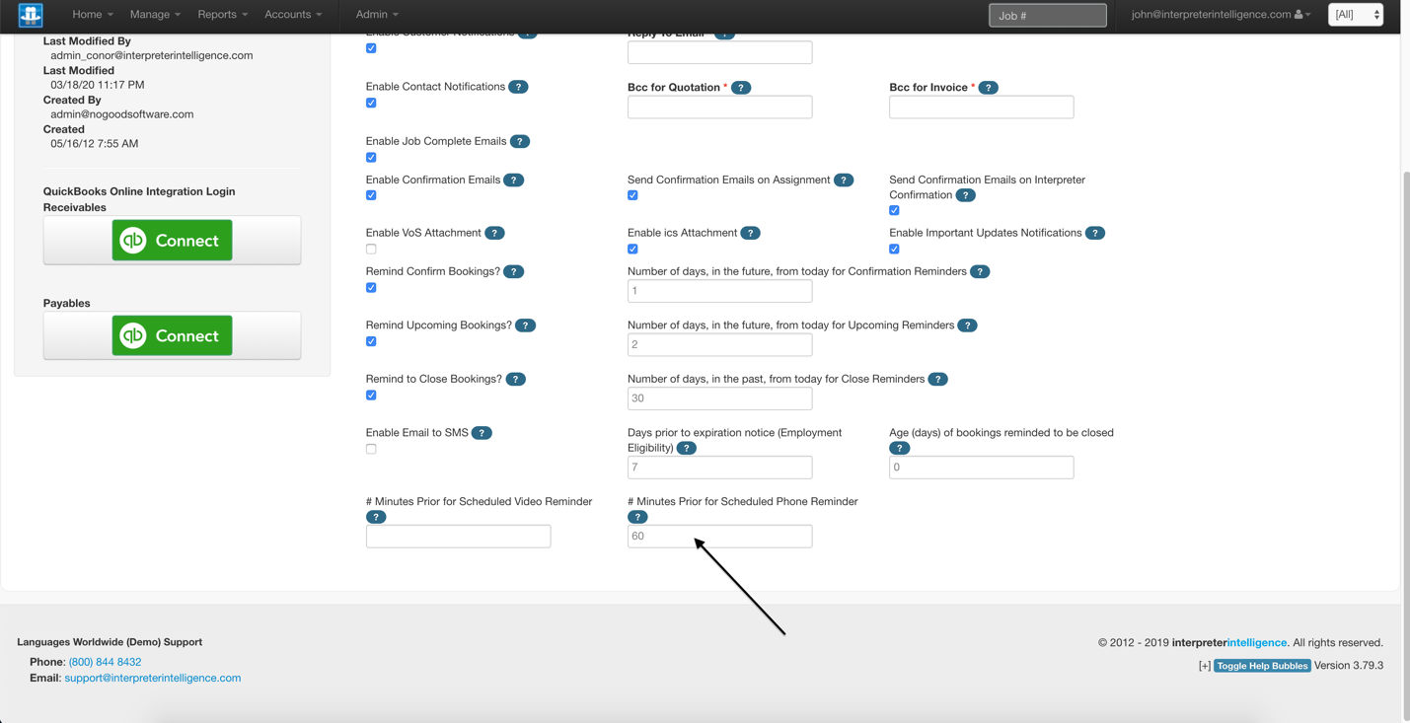
Task: Open help for Enable Confirmation Emails
Action: (x=513, y=180)
